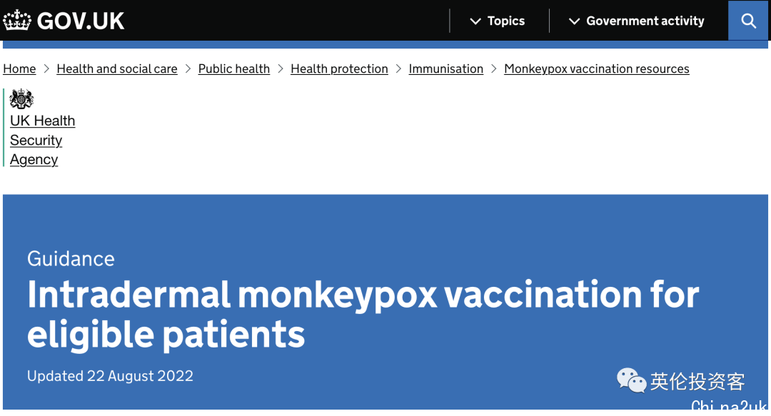Click the WeChat watermark icon
The width and height of the screenshot is (771, 416).
(631, 380)
